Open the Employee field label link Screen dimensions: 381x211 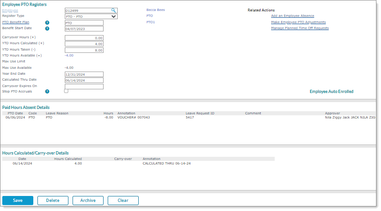10,10
